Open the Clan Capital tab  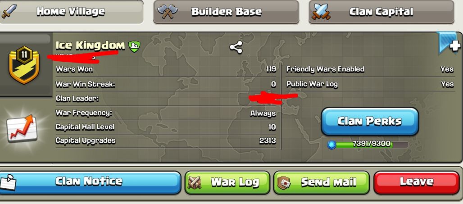pos(381,12)
